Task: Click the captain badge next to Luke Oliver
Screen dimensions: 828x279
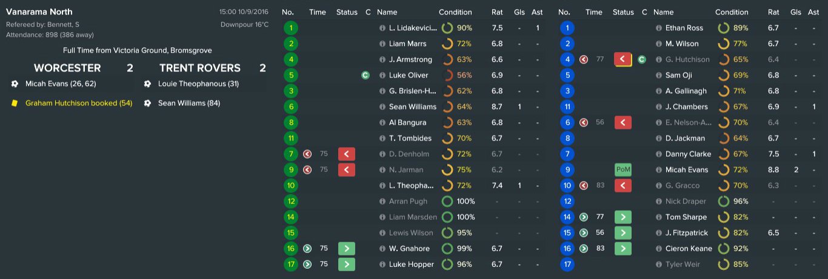Action: pos(365,75)
